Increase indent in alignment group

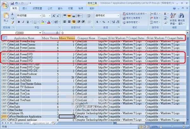coord(83,22)
